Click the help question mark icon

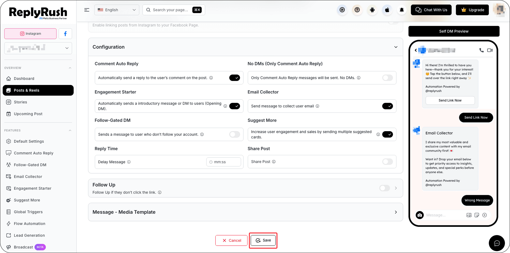coord(357,10)
